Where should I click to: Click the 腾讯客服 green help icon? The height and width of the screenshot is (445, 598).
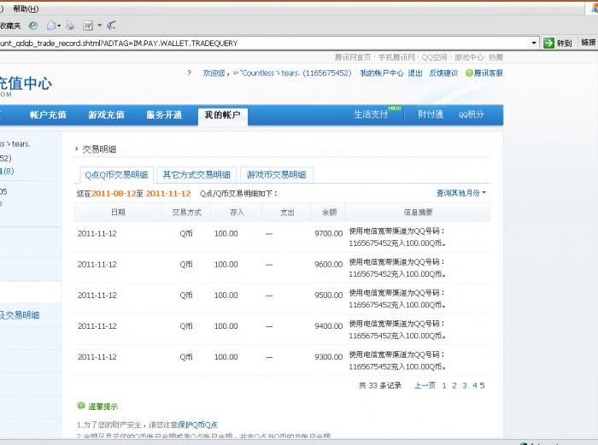tap(469, 73)
